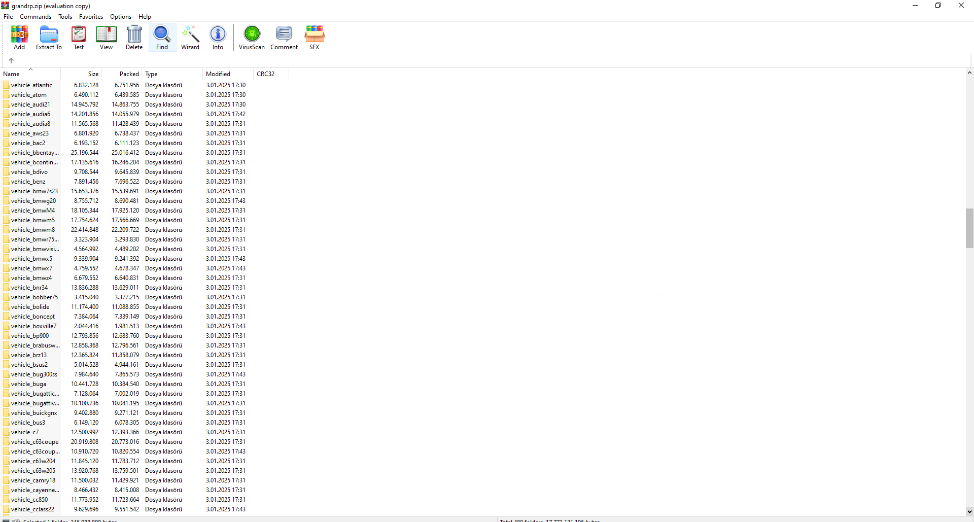974x522 pixels.
Task: Select the vehicle_audi21 folder icon
Action: [6, 105]
